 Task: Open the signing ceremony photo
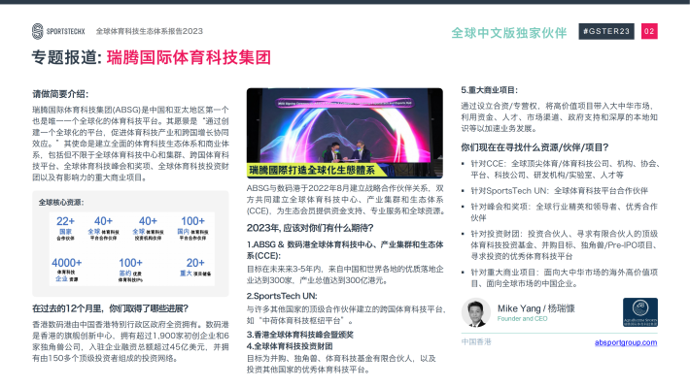[345, 133]
